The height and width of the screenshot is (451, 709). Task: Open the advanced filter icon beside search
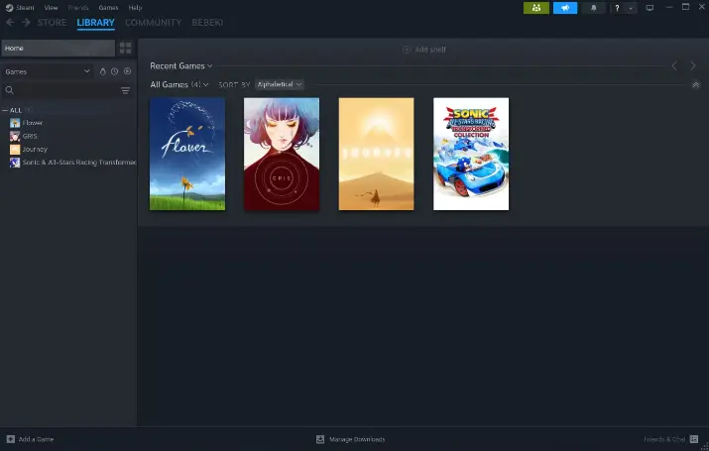point(125,91)
